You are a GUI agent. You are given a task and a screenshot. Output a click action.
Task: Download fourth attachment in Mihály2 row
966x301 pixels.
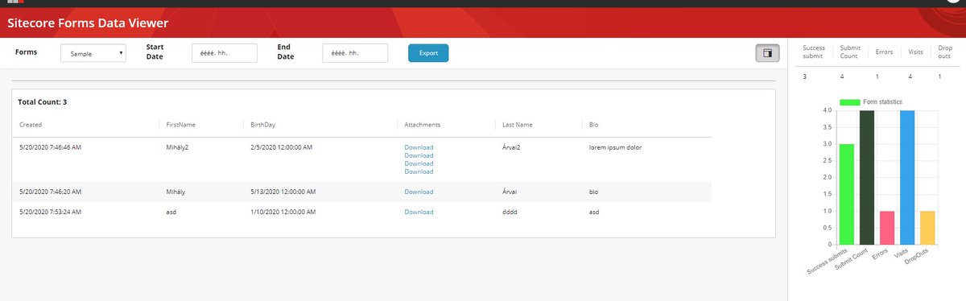[419, 171]
